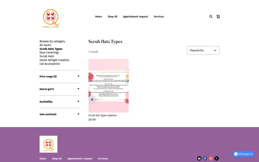
Task: Open Appointment request in top navigation
Action: pyautogui.click(x=136, y=17)
